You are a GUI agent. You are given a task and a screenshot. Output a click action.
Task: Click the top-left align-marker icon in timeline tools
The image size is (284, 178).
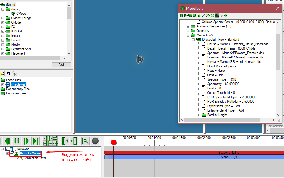pyautogui.click(x=45, y=138)
